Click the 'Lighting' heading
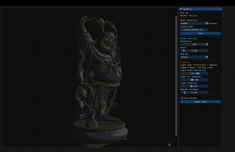235x152 pixels. pos(185,62)
